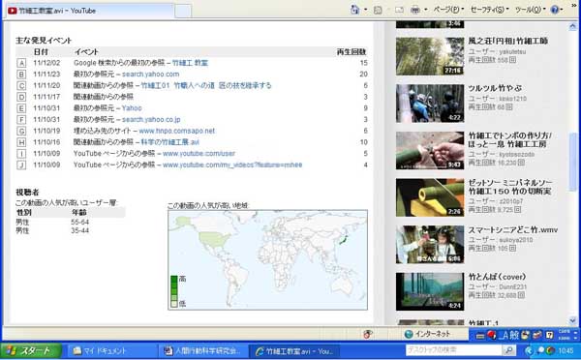581x360 pixels.
Task: Click the status bar popup blocker icon
Action: [368, 334]
